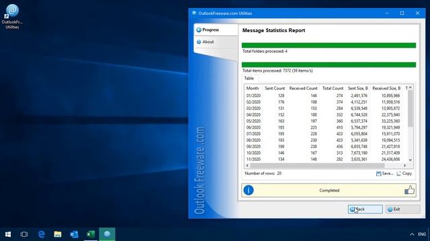Click the Completed status text
Screen dimensions: 430x241
click(329, 190)
